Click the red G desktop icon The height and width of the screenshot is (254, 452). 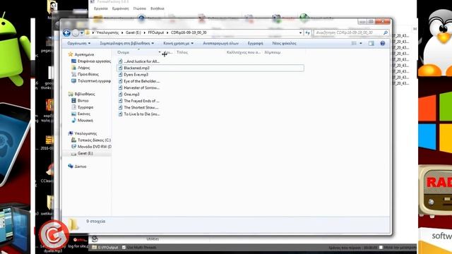54,235
